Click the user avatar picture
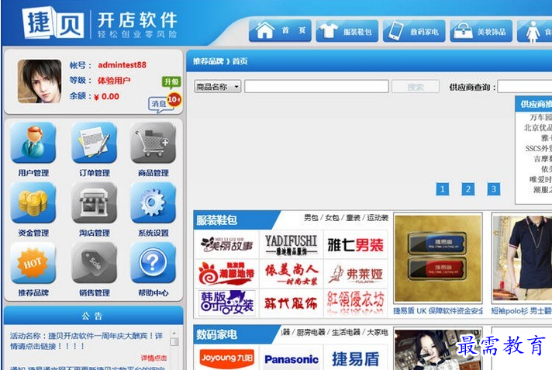Viewport: 552px width, 370px height. (40, 81)
